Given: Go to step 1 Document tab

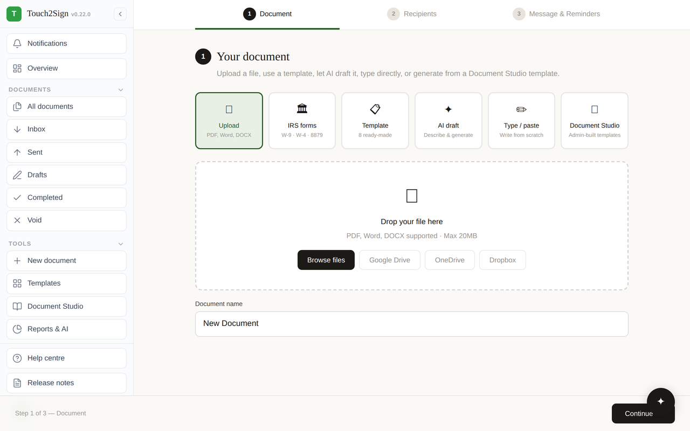Looking at the screenshot, I should point(267,14).
